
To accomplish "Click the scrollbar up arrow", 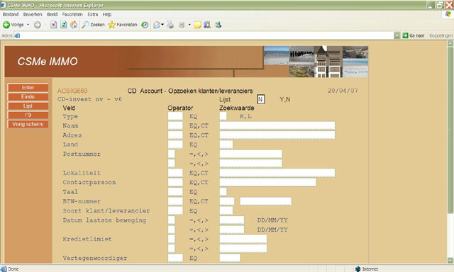I will (x=450, y=43).
